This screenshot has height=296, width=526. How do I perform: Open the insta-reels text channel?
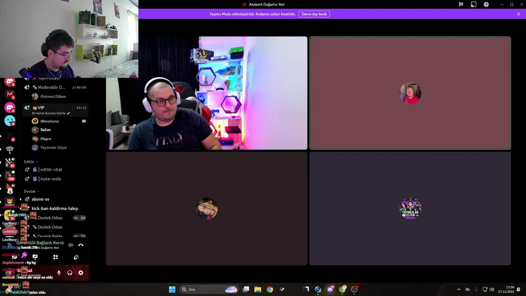coord(51,179)
